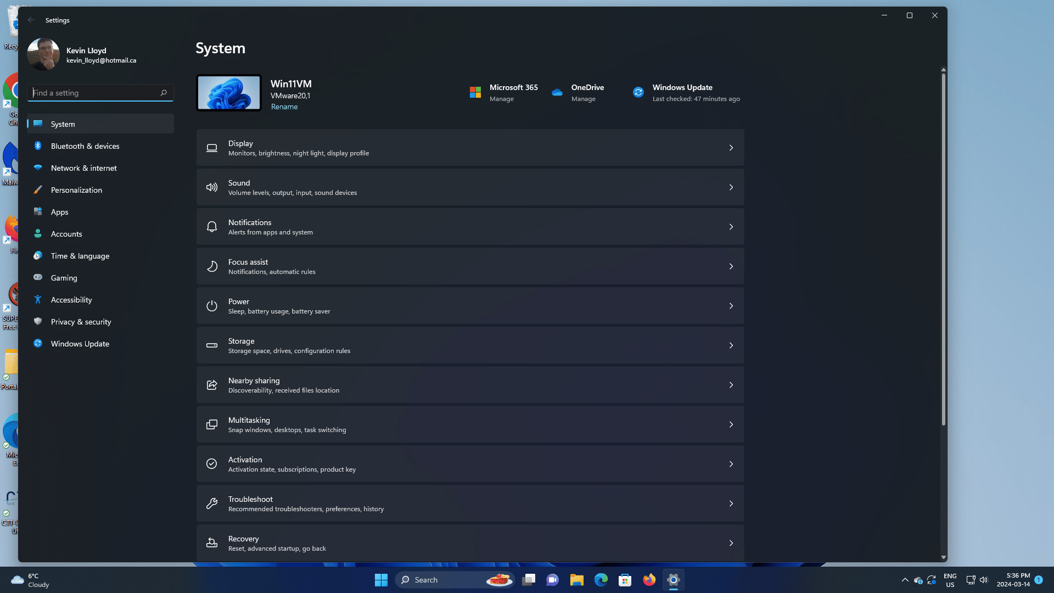Open Recovery options via right chevron
The width and height of the screenshot is (1054, 593).
click(731, 544)
